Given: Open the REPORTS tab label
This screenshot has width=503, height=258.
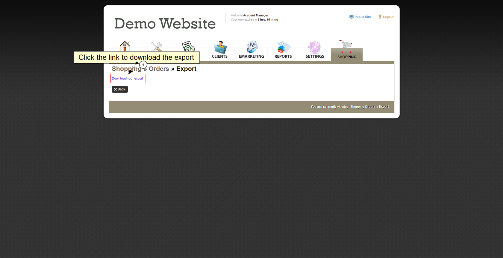Looking at the screenshot, I should click(283, 56).
